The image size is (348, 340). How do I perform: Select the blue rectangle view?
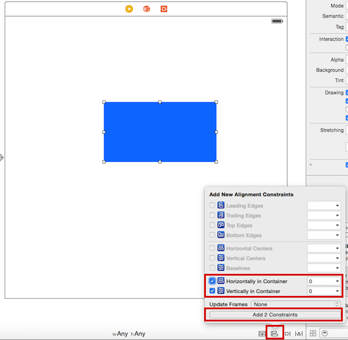point(160,132)
